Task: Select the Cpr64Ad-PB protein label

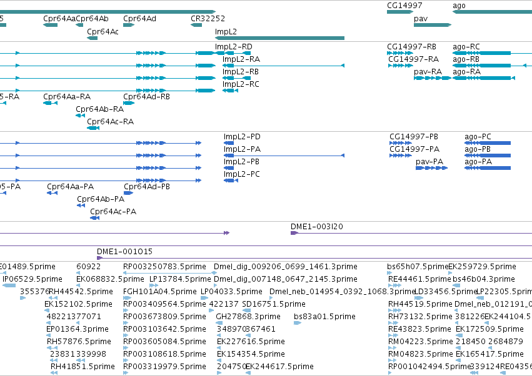Action: [147, 187]
